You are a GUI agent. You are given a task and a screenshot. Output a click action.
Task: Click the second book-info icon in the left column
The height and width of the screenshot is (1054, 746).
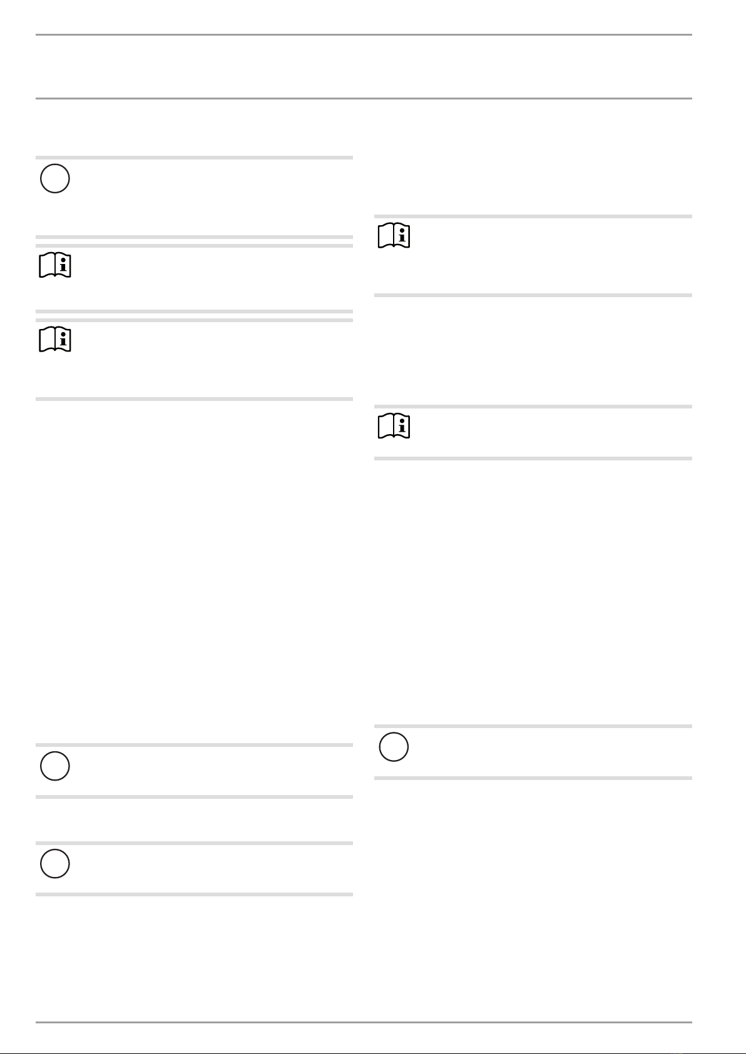pos(55,340)
